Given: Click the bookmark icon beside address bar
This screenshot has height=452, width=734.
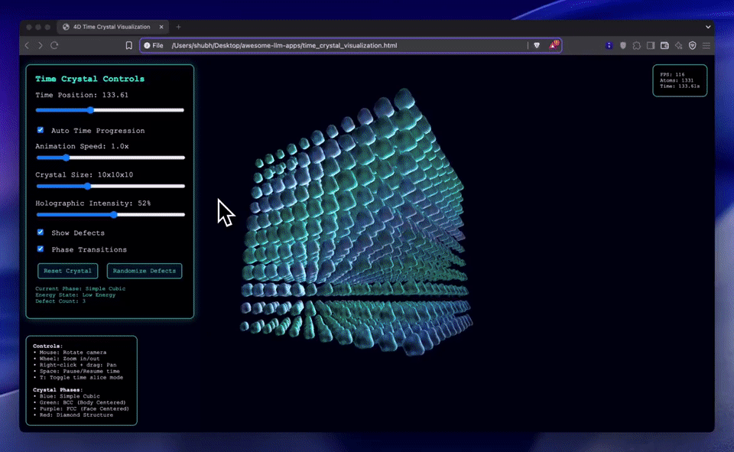Looking at the screenshot, I should tap(129, 46).
